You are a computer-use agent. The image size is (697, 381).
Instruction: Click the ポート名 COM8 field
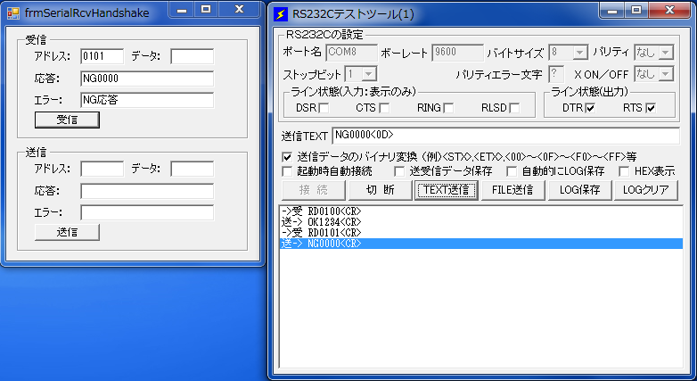pyautogui.click(x=351, y=53)
